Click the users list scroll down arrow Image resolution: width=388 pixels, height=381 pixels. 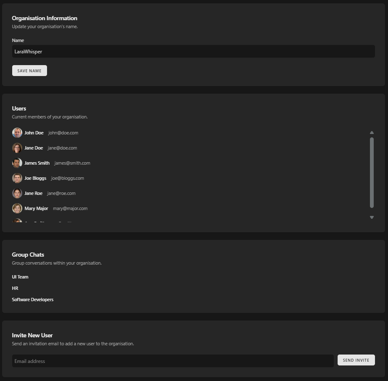click(x=372, y=217)
